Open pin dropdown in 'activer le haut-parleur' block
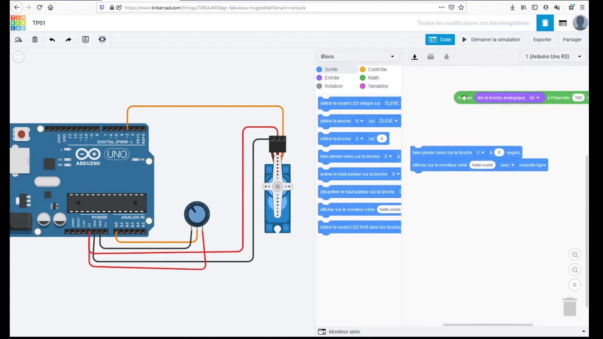Screen dimensions: 603x339 pyautogui.click(x=396, y=174)
